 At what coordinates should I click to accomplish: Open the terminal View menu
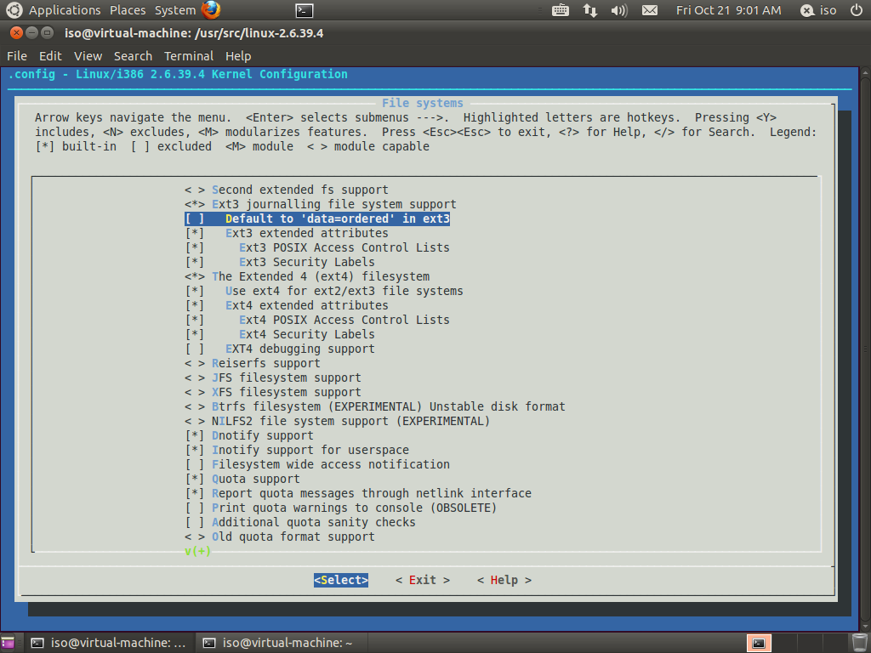point(88,56)
